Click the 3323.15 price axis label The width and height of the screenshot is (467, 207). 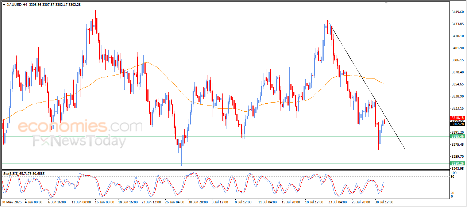tap(458, 108)
